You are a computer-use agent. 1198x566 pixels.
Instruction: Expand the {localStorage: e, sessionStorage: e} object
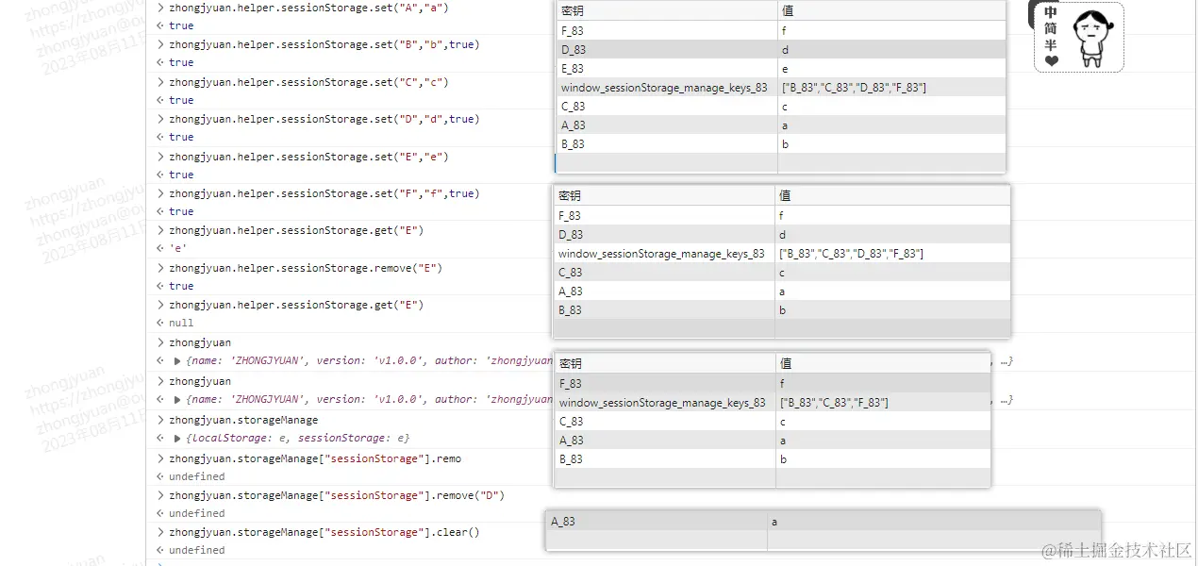pyautogui.click(x=177, y=439)
